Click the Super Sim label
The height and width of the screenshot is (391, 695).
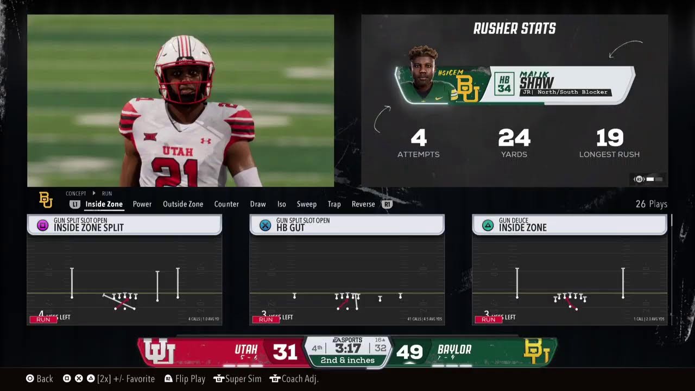[x=244, y=379]
